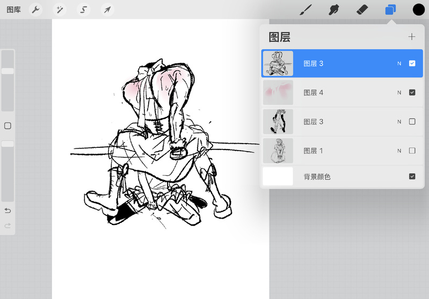The image size is (429, 299).
Task: Select the S-shaped Selection tool
Action: [x=83, y=10]
